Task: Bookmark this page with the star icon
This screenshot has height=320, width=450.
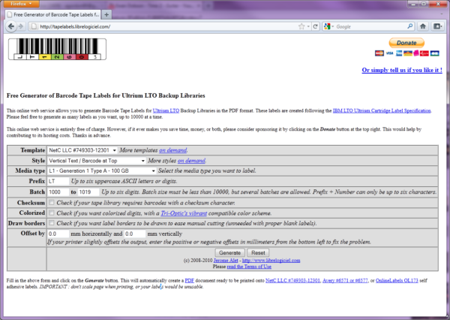Action: point(301,26)
